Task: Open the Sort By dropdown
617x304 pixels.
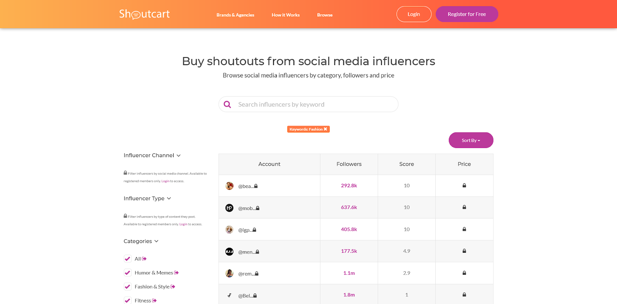Action: 471,140
